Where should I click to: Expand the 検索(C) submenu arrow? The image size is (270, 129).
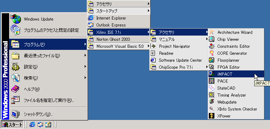[x=85, y=78]
